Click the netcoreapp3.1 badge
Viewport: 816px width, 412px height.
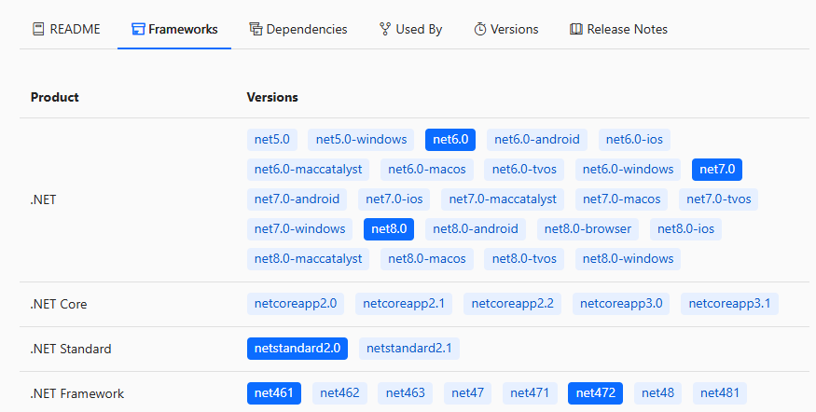(729, 304)
